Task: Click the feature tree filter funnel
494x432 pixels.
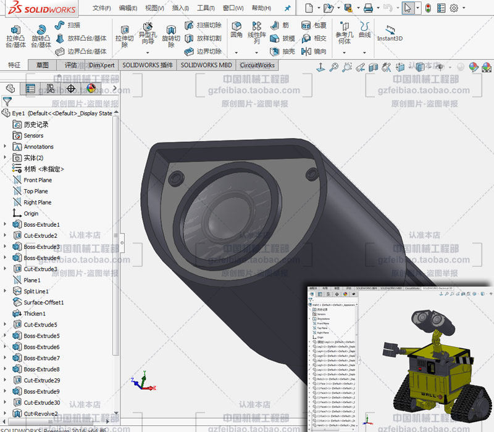Action: pyautogui.click(x=7, y=102)
